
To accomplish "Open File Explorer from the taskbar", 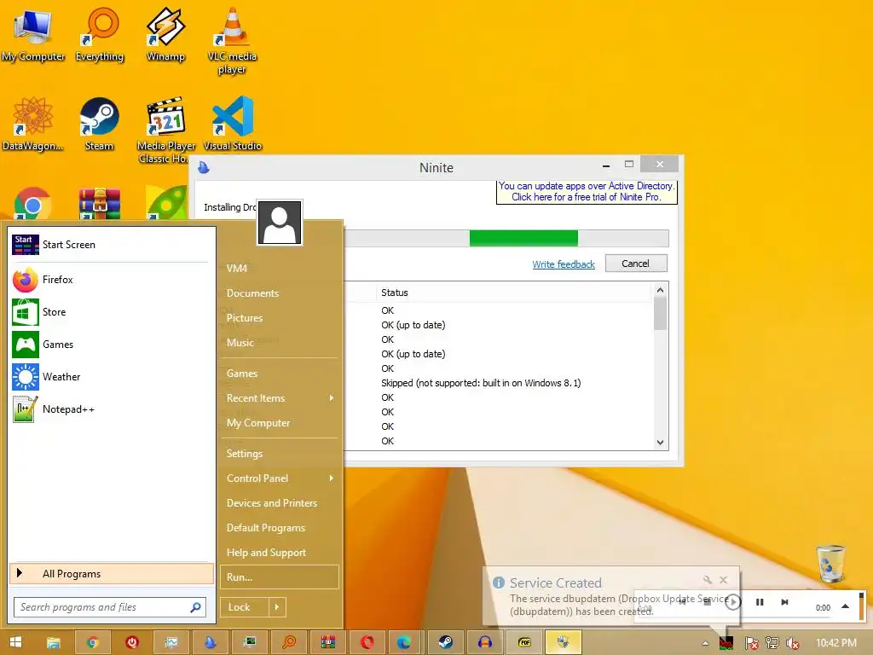I will point(53,642).
